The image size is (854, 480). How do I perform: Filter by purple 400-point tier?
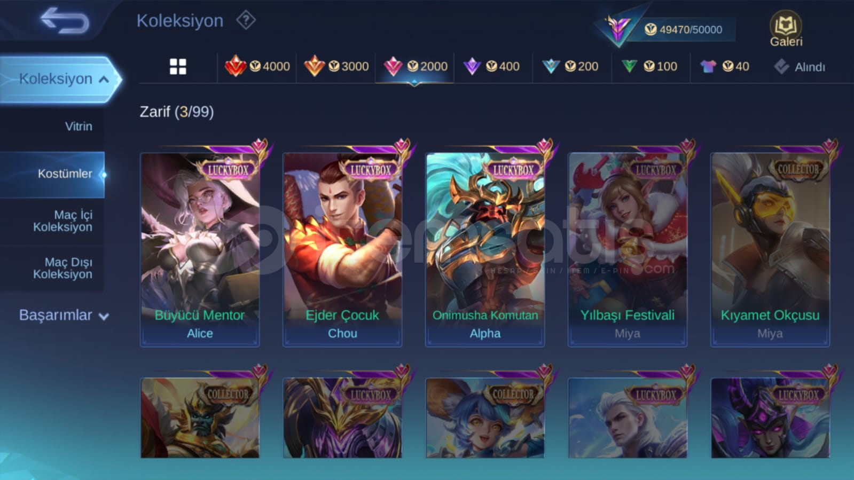pos(491,66)
